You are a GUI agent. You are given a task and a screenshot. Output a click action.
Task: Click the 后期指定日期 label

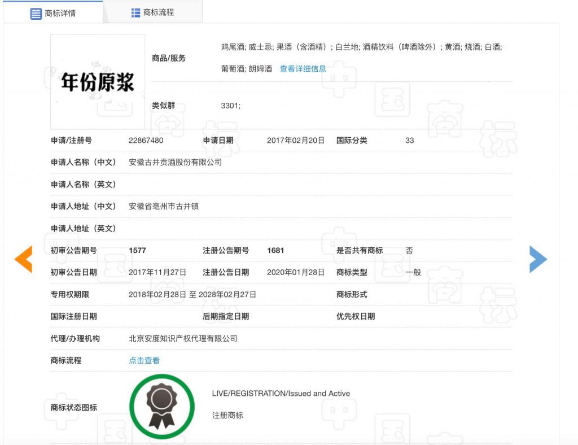tap(226, 316)
